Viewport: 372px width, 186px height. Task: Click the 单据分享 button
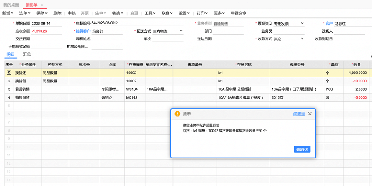point(238,13)
